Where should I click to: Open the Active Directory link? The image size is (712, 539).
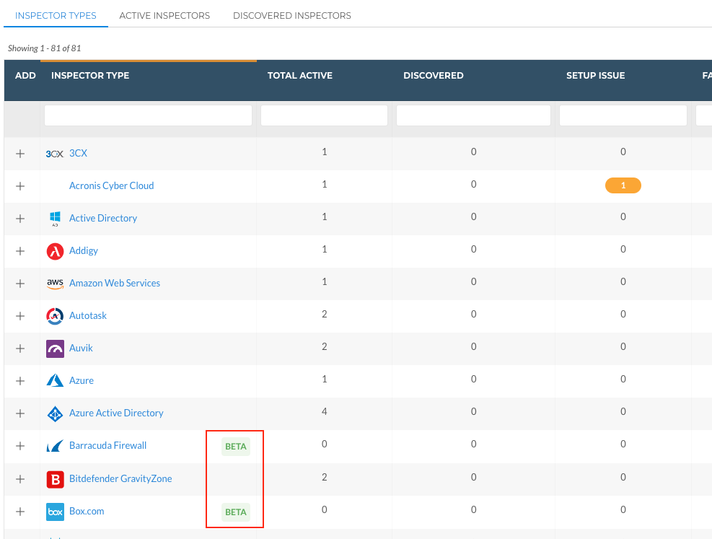tap(103, 219)
